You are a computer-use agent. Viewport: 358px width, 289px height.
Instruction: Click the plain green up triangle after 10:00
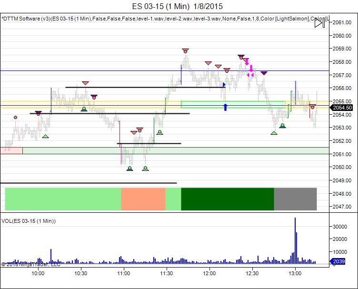tap(45, 136)
